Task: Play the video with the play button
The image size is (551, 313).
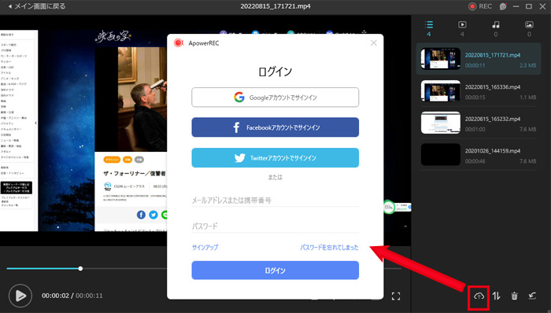Action: tap(20, 296)
